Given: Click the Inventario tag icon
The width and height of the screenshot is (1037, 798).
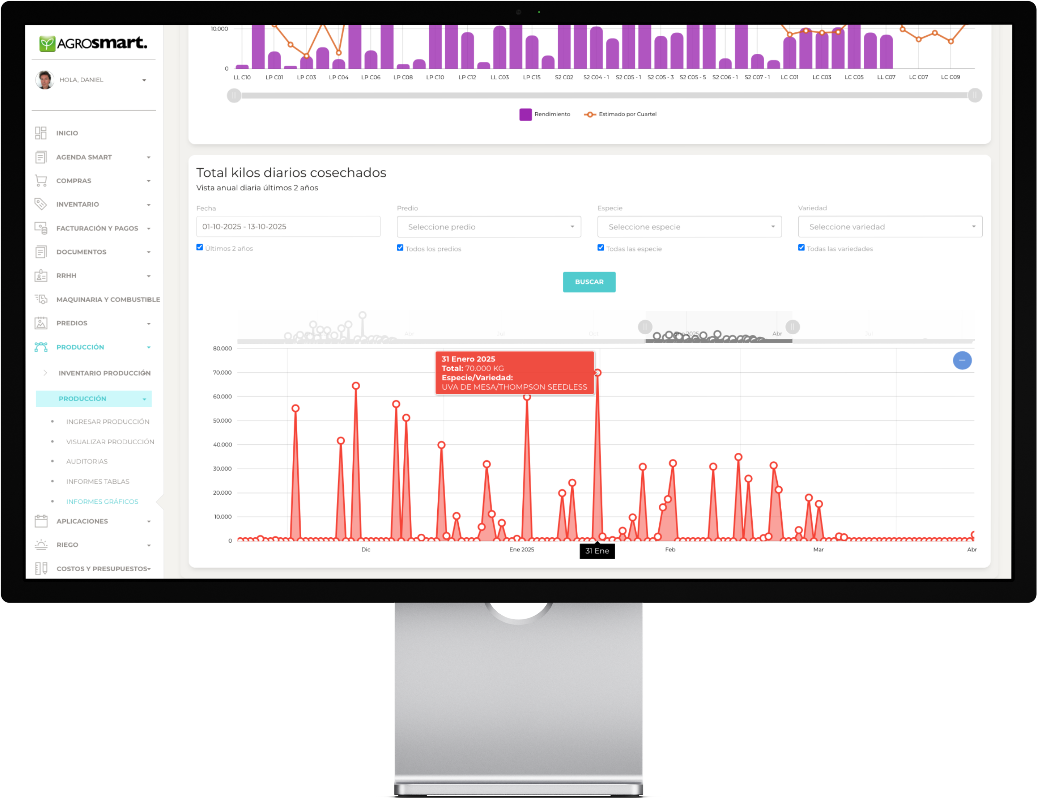Looking at the screenshot, I should 41,204.
